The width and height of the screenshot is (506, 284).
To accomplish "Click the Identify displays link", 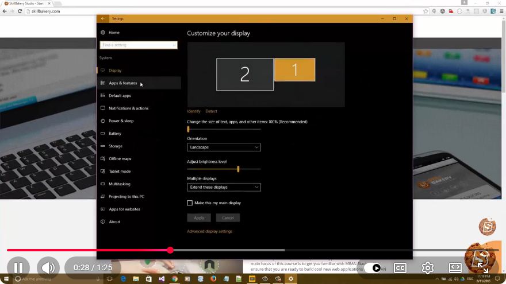I will tap(194, 111).
